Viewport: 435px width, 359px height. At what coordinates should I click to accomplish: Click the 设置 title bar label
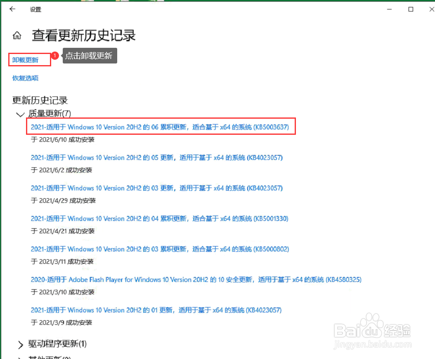pyautogui.click(x=35, y=9)
